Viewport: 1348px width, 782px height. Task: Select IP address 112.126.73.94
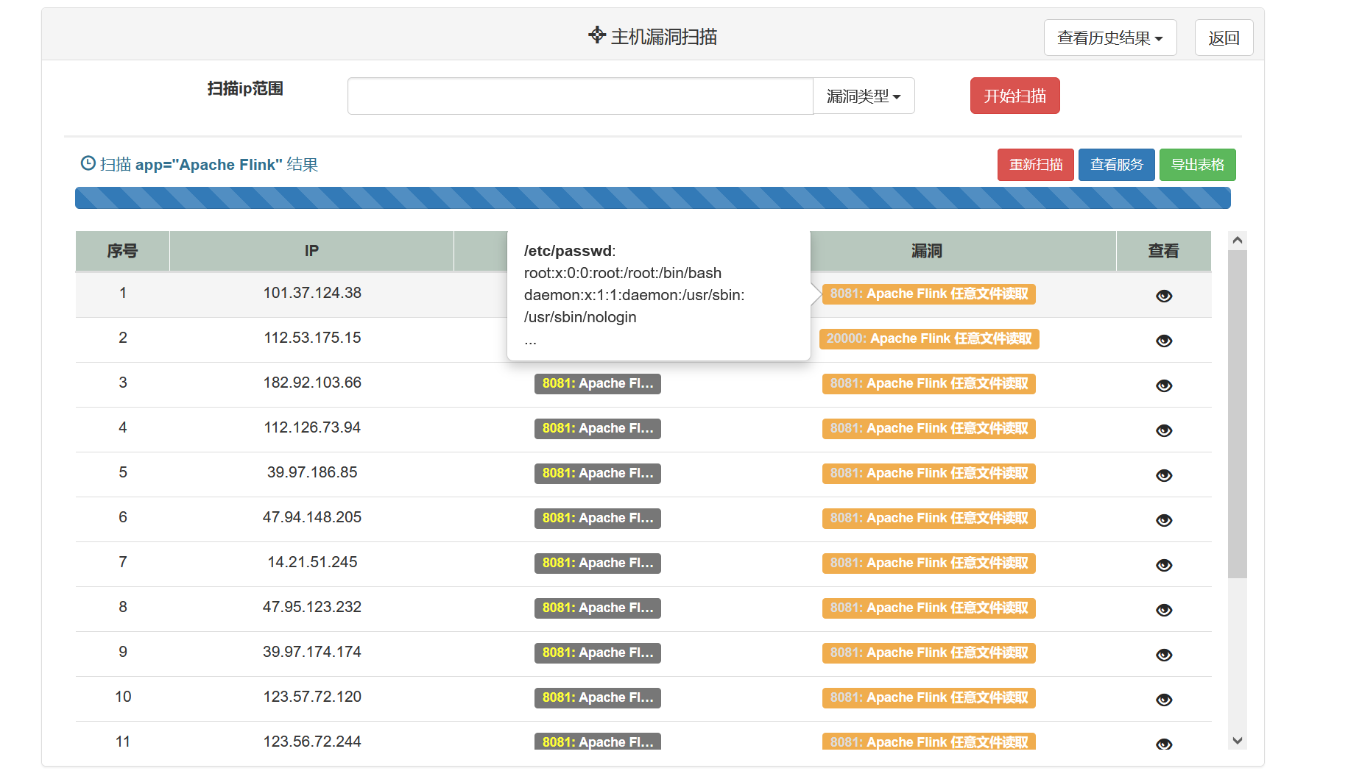tap(312, 427)
